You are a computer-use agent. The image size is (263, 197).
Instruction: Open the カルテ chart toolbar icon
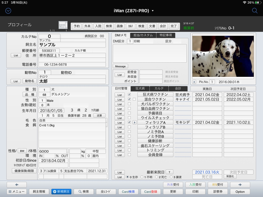point(130,26)
